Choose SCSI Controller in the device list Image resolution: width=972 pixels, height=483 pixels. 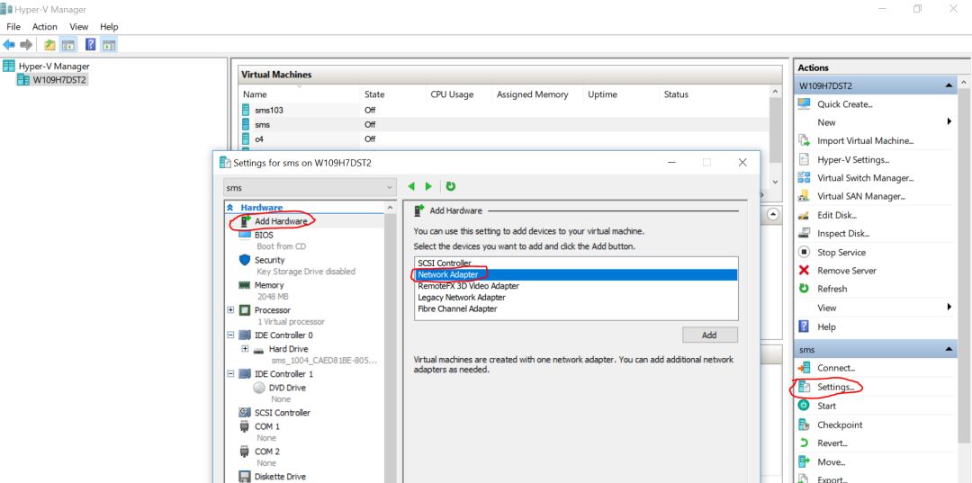(x=576, y=264)
